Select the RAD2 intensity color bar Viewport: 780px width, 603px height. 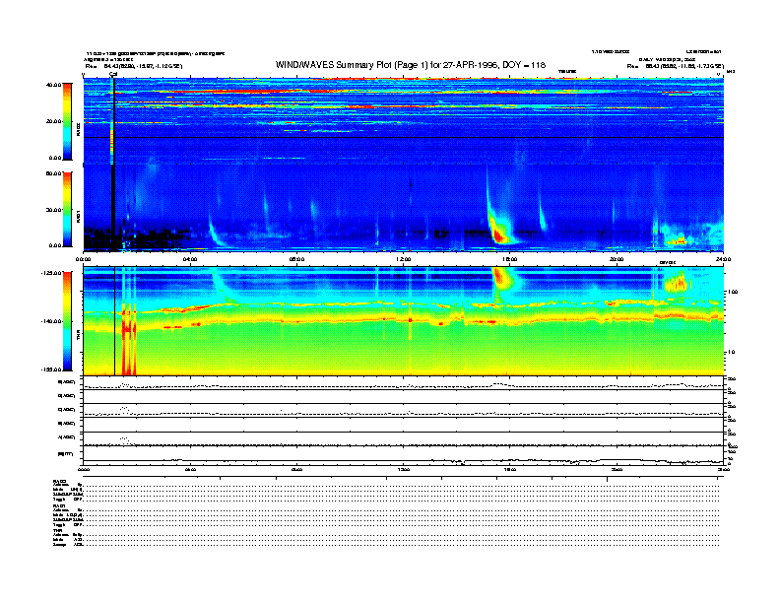pyautogui.click(x=67, y=121)
